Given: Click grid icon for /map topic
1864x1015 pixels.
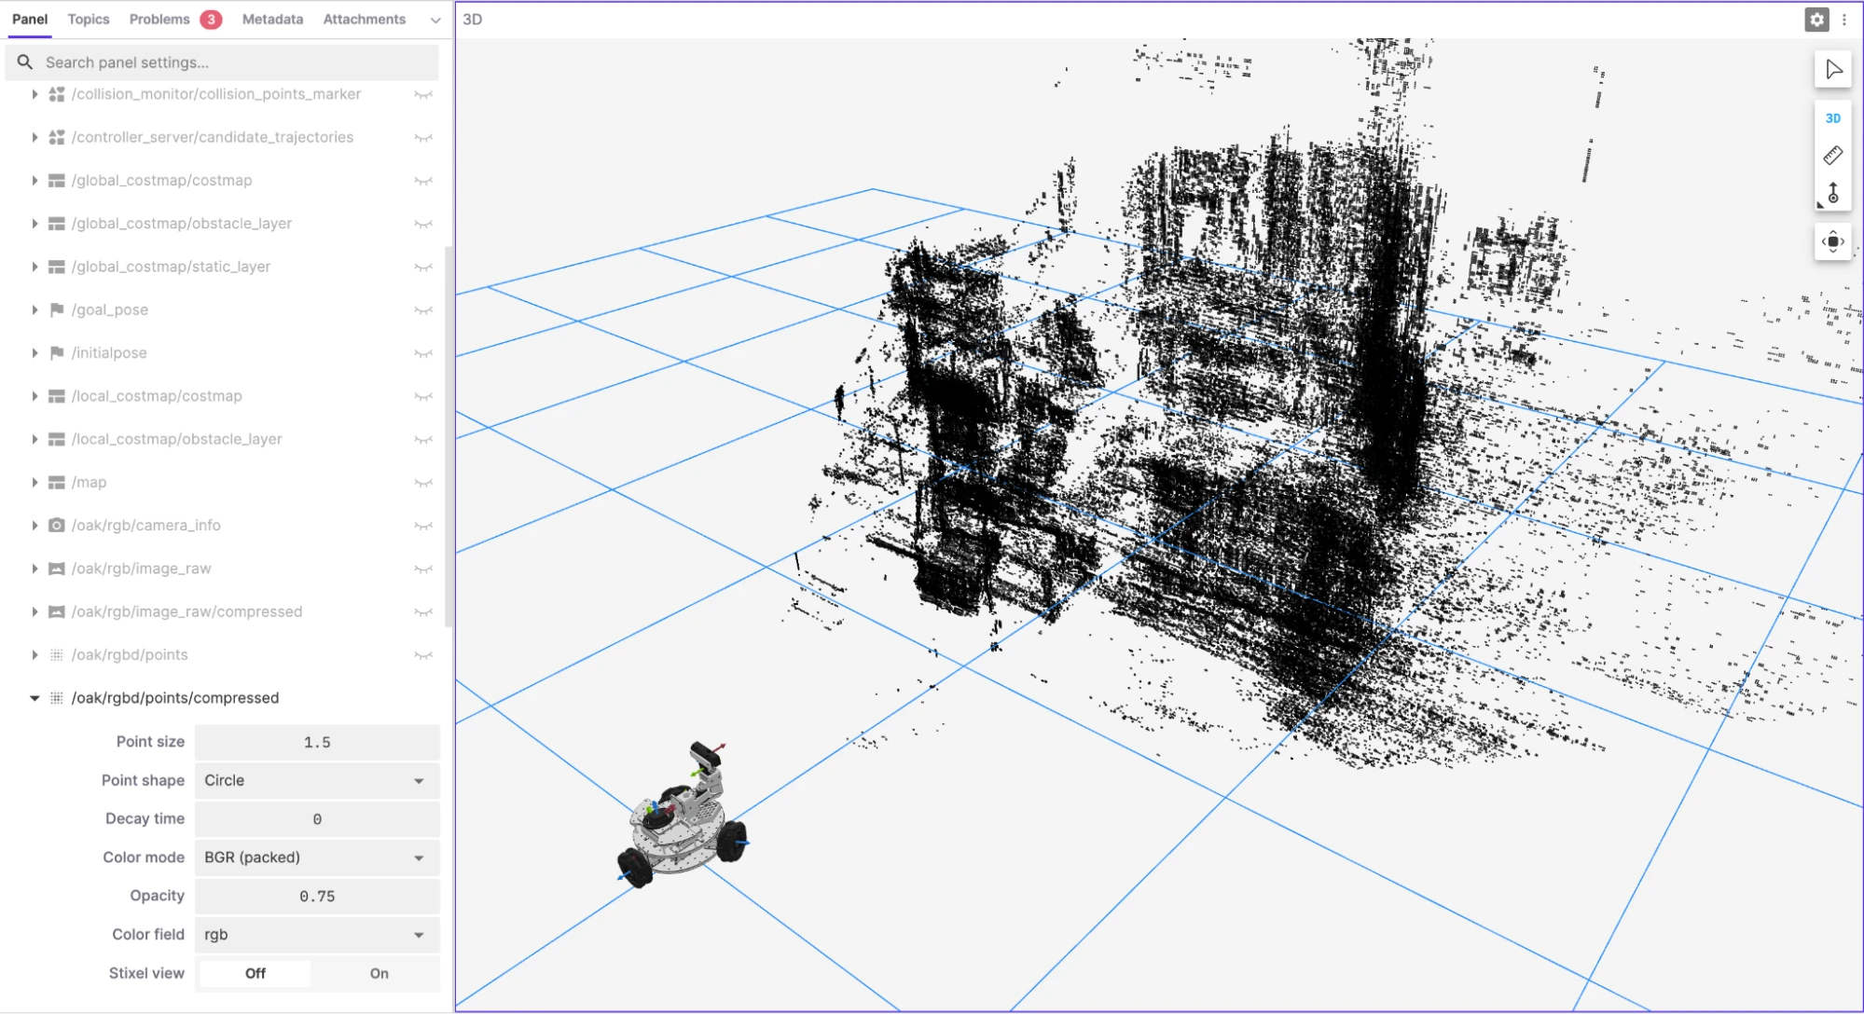Looking at the screenshot, I should click(57, 483).
